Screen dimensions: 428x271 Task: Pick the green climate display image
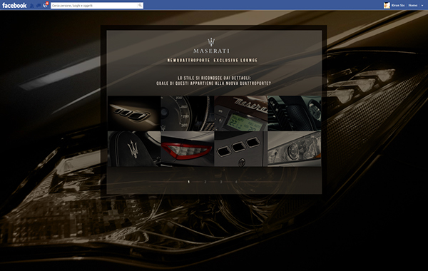(241, 113)
